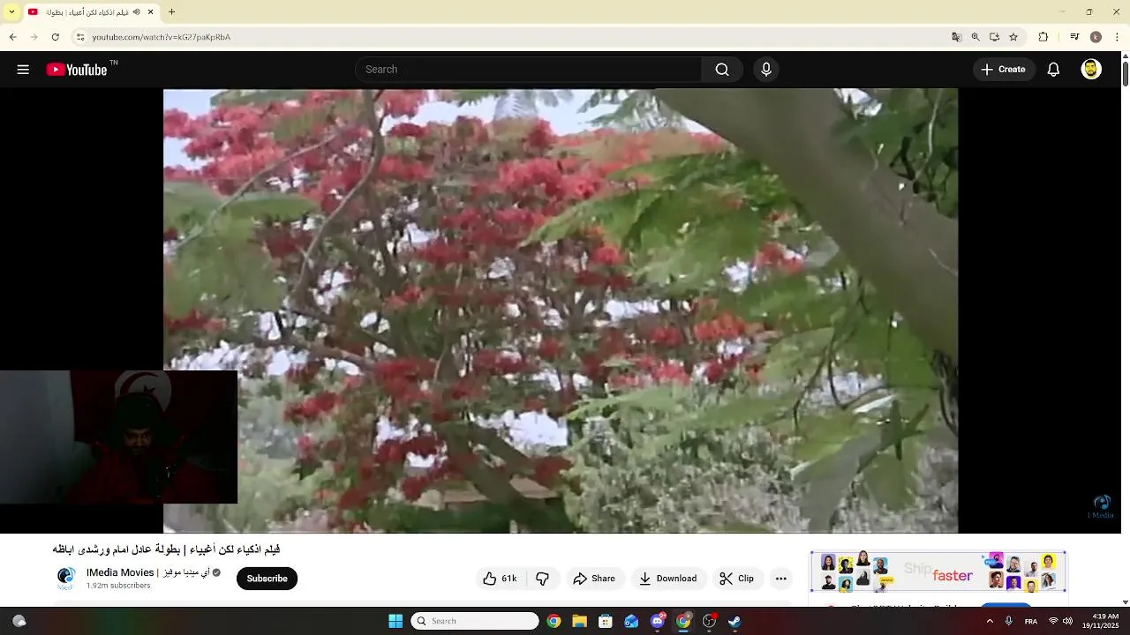The height and width of the screenshot is (635, 1130).
Task: Click the address bar URL
Action: point(162,37)
